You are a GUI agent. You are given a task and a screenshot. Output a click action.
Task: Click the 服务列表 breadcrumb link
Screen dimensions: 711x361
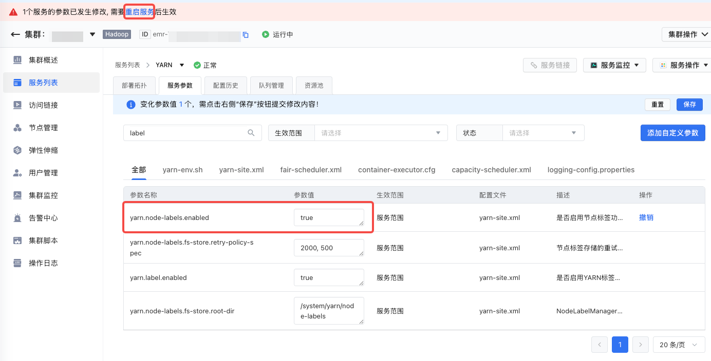tap(127, 65)
